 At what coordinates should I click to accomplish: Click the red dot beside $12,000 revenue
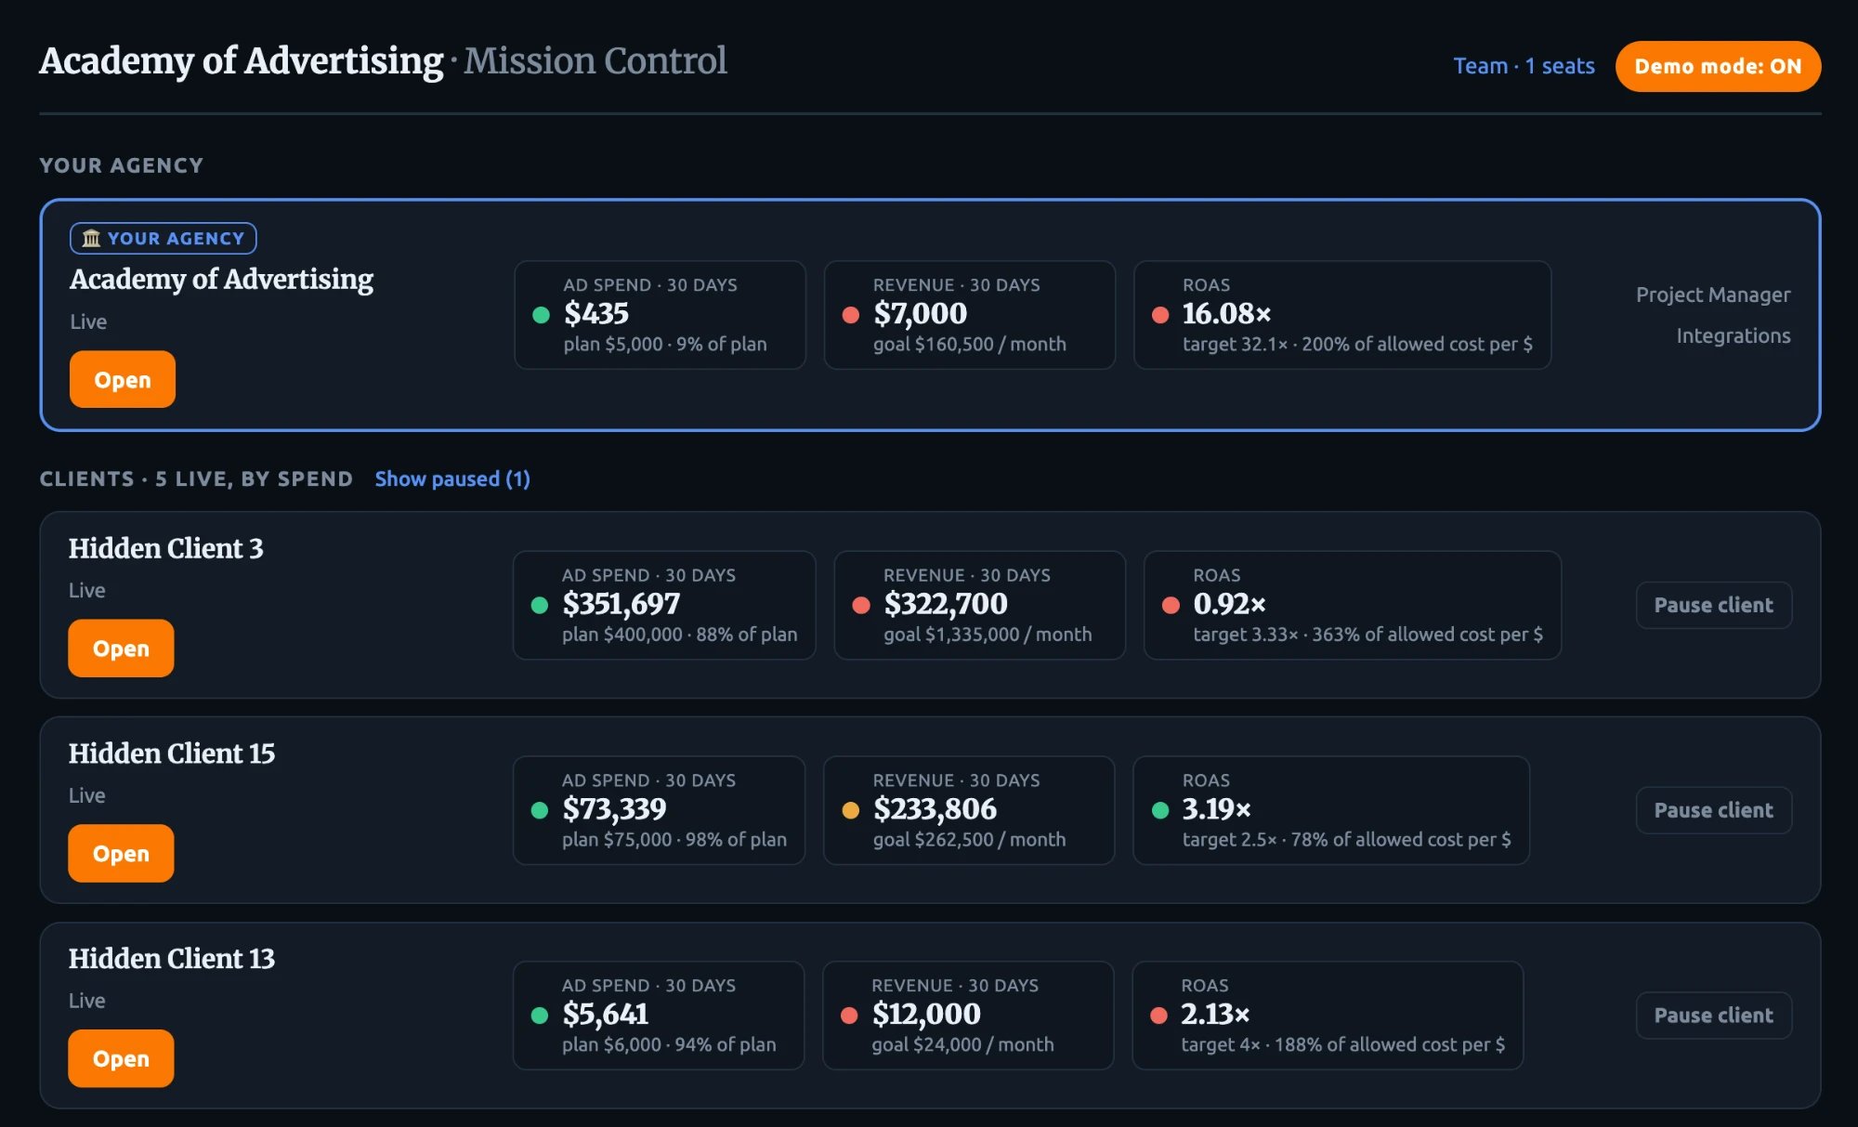click(x=848, y=1016)
